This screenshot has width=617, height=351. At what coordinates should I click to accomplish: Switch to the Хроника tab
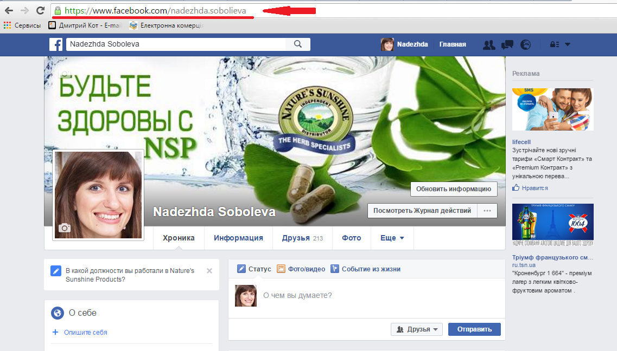tap(179, 238)
